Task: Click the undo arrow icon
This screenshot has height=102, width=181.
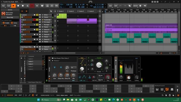Action: (120, 6)
